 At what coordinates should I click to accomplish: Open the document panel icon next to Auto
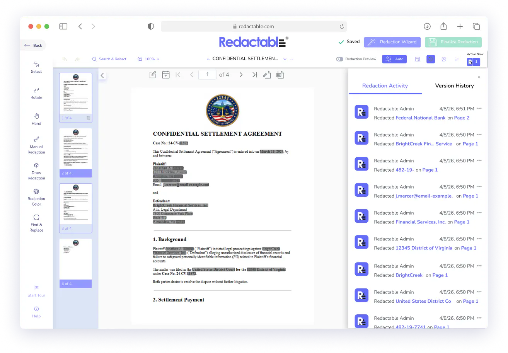pyautogui.click(x=418, y=59)
